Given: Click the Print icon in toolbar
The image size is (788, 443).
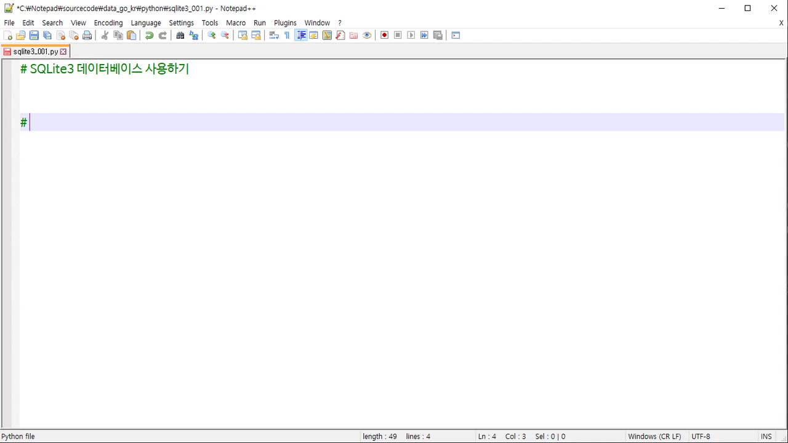Looking at the screenshot, I should coord(87,36).
